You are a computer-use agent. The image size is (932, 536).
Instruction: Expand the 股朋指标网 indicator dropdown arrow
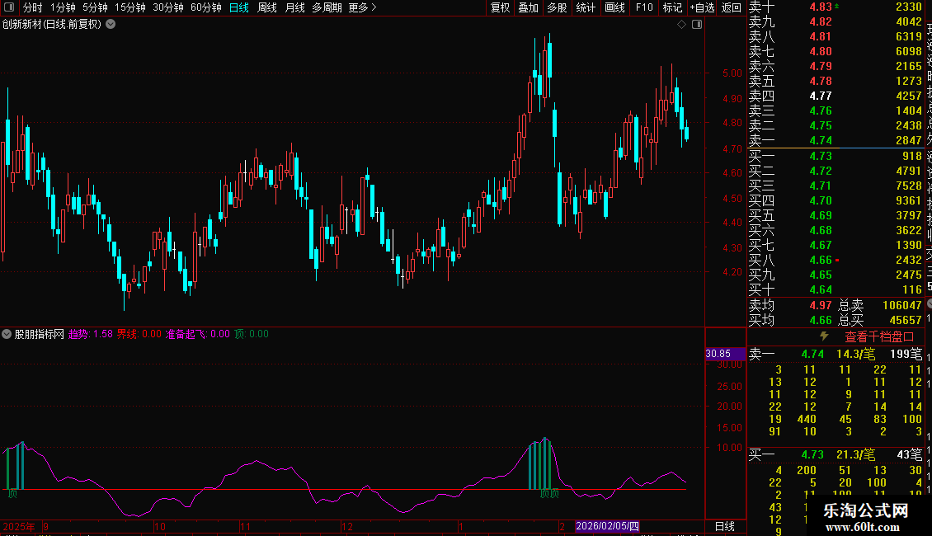(7, 335)
